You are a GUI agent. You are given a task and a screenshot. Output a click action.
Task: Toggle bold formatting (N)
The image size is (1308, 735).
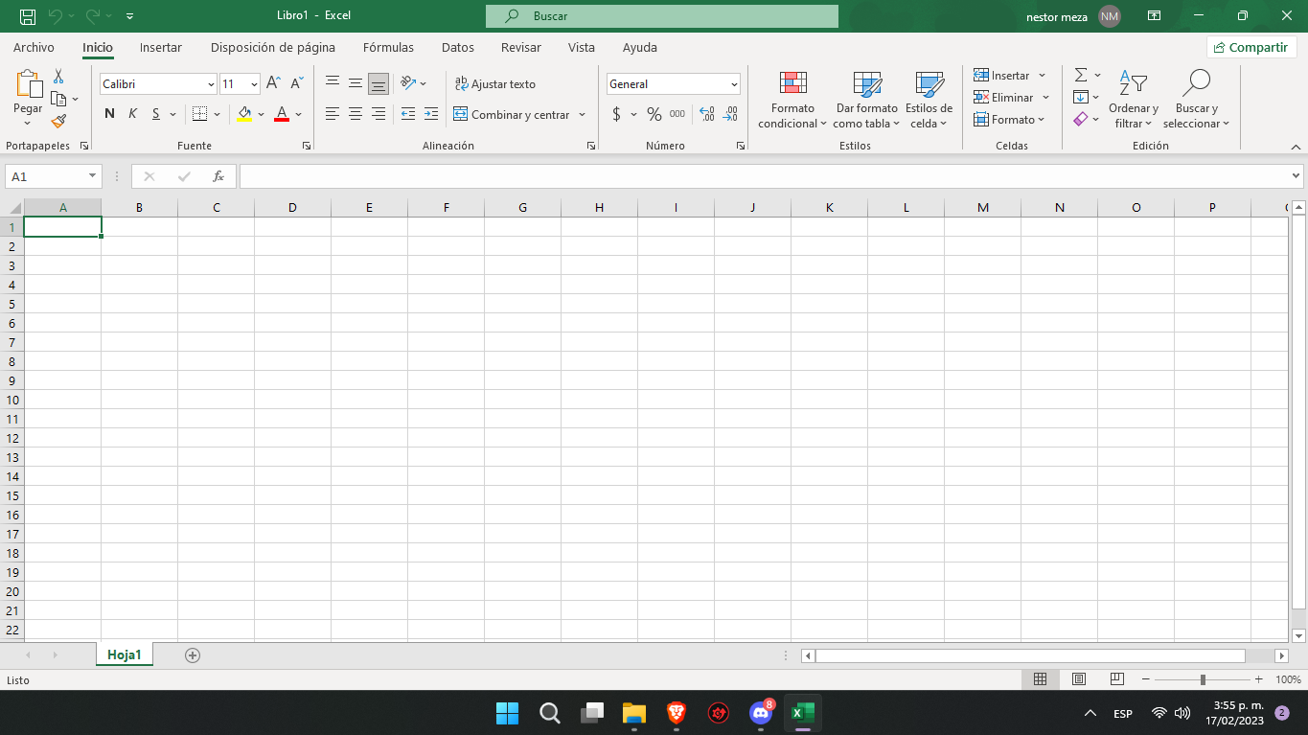[109, 114]
